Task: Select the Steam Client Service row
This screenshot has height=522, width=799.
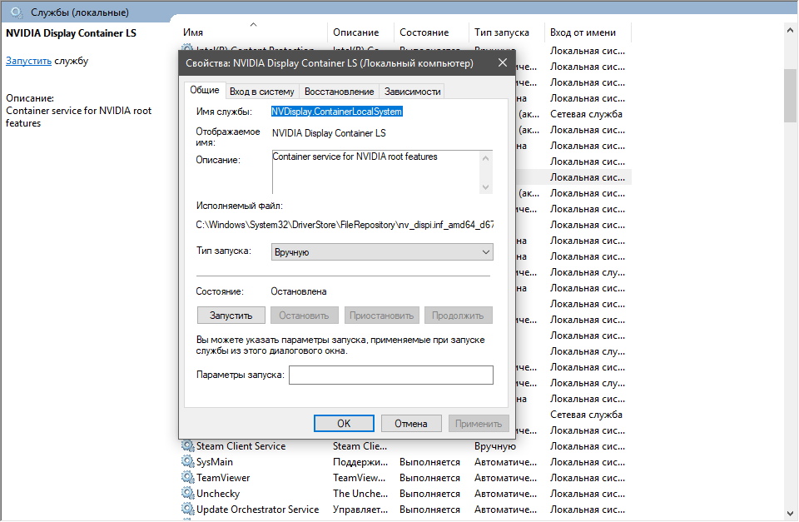Action: tap(405, 446)
